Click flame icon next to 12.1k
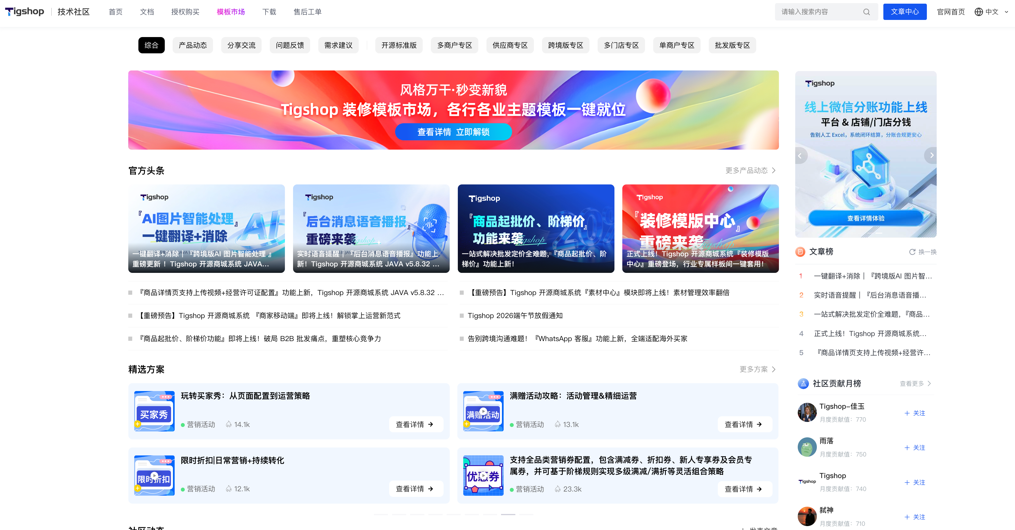 228,489
